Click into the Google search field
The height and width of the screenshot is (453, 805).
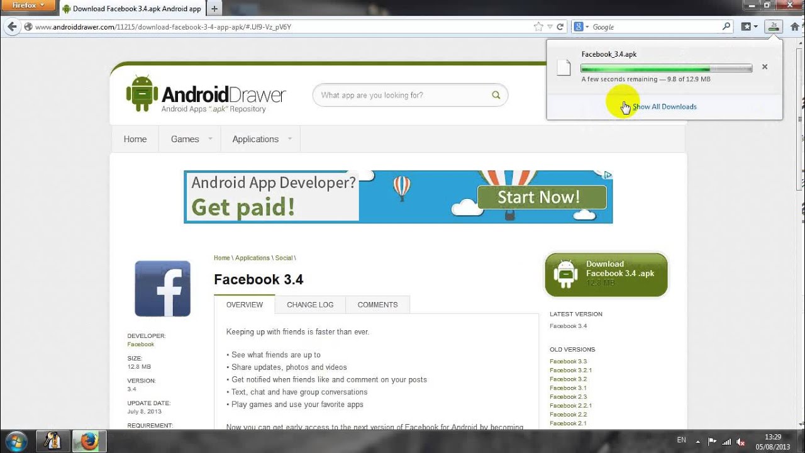pyautogui.click(x=655, y=27)
